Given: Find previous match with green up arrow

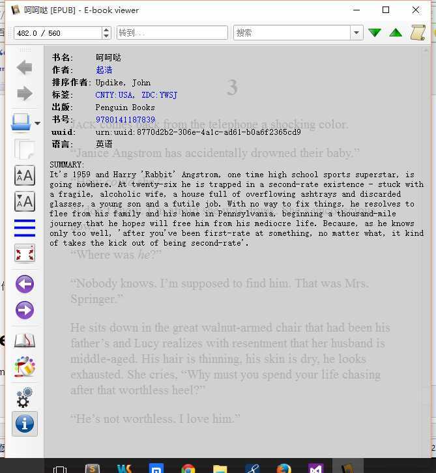Looking at the screenshot, I should 396,33.
